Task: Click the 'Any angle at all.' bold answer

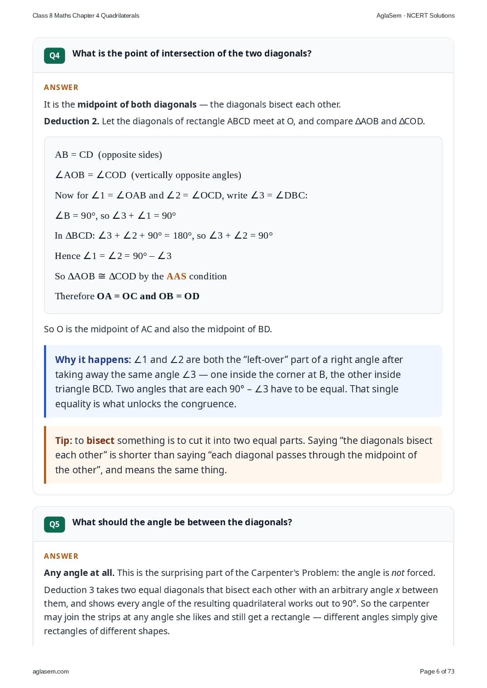Action: 79,573
